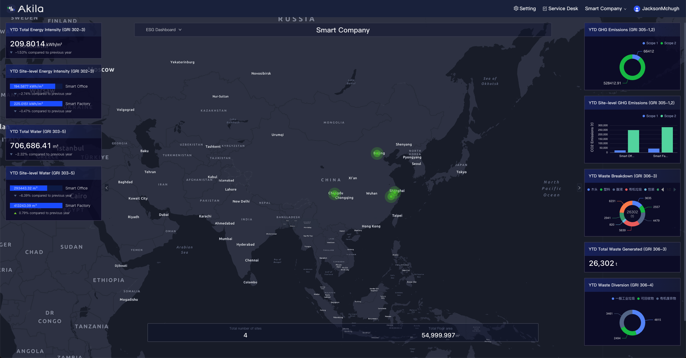The height and width of the screenshot is (358, 686).
Task: Toggle 木头 series in Waste Breakdown legend
Action: pos(592,189)
